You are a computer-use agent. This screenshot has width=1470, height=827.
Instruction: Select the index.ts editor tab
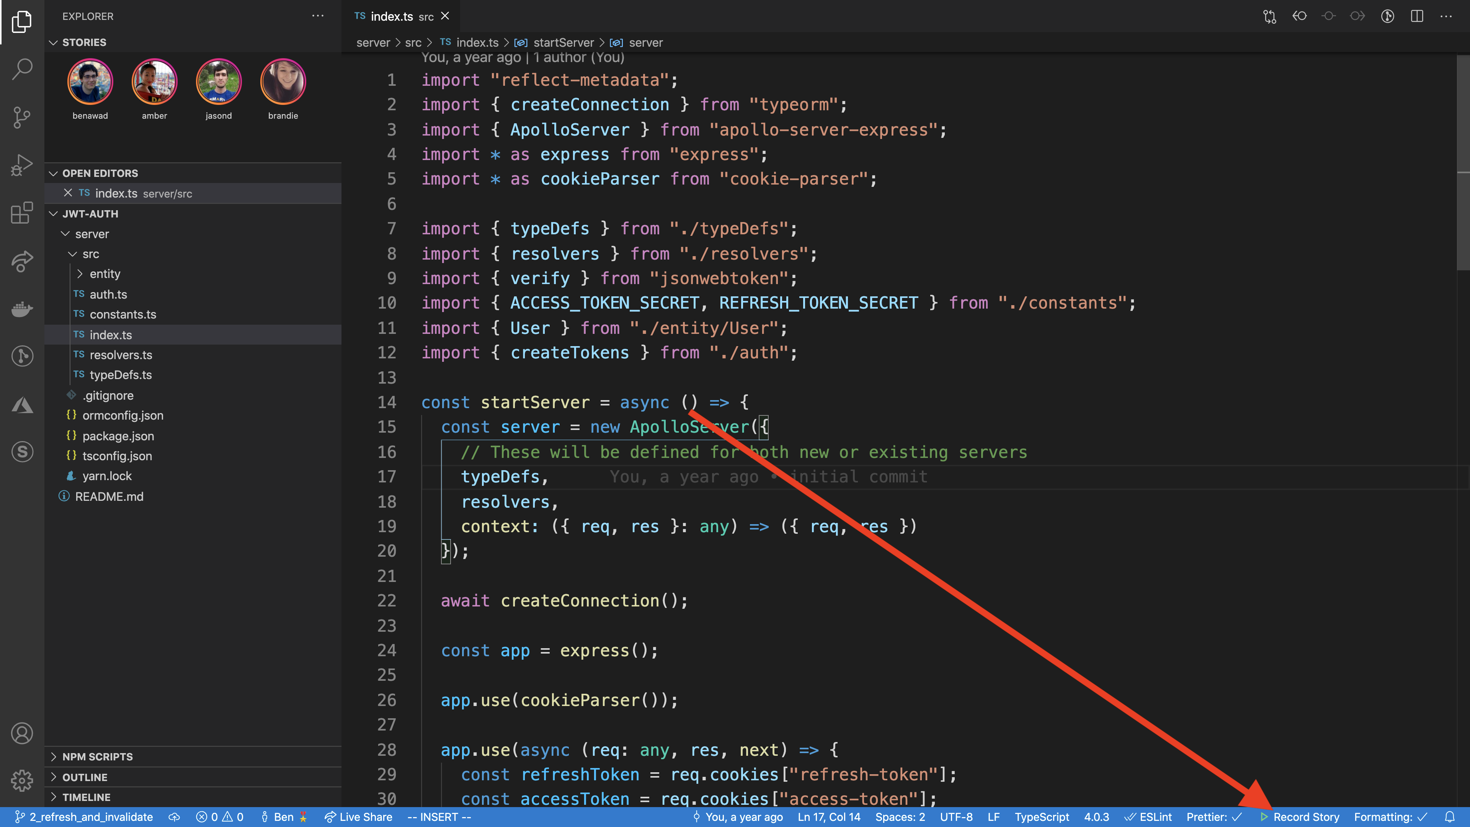tap(393, 16)
